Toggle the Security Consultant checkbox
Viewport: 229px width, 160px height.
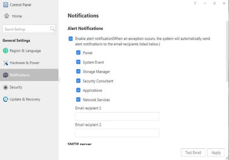78,81
